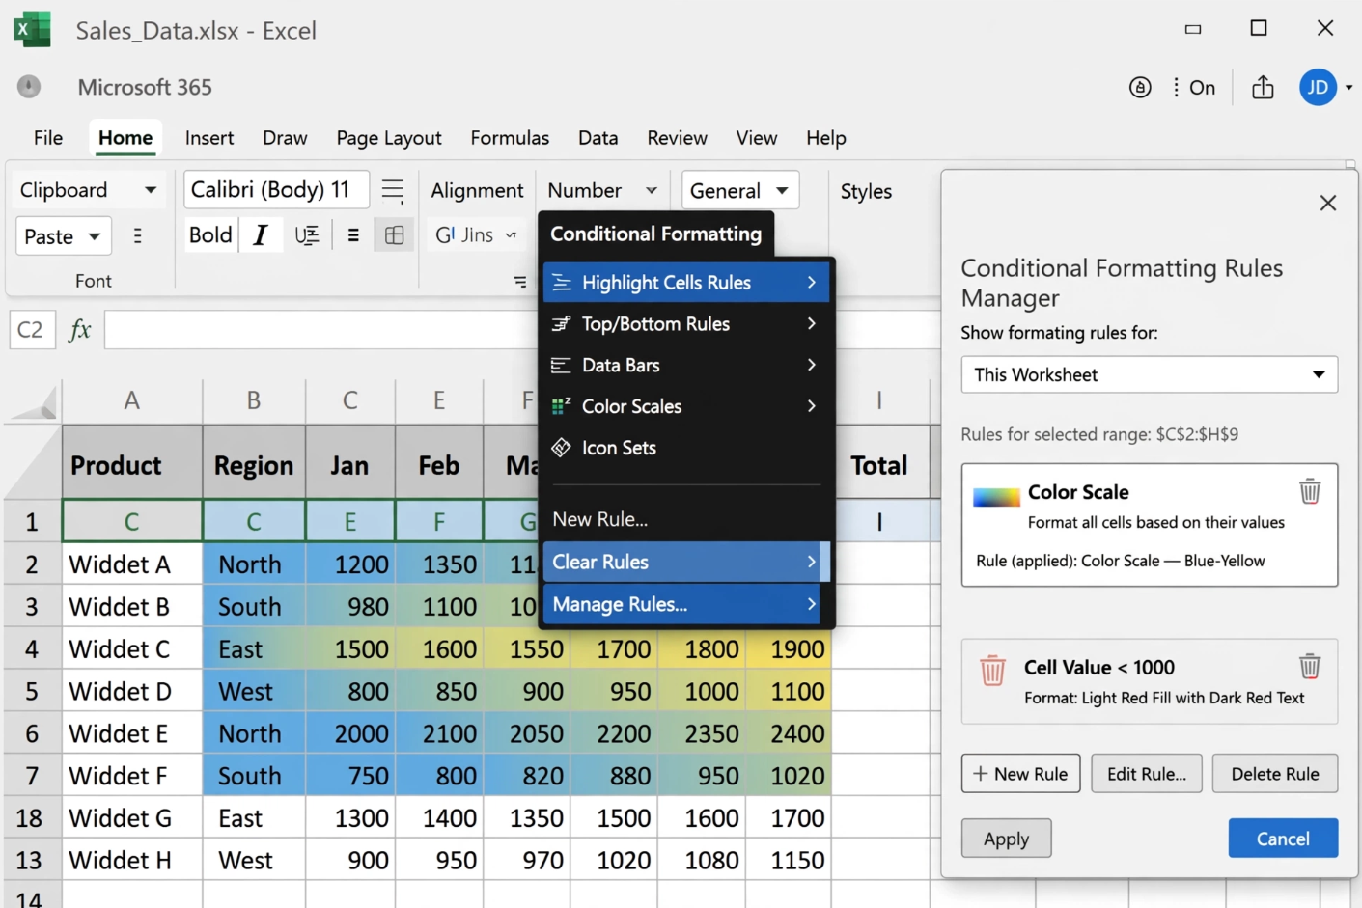Image resolution: width=1362 pixels, height=908 pixels.
Task: Click the Excel app logo icon
Action: [32, 29]
